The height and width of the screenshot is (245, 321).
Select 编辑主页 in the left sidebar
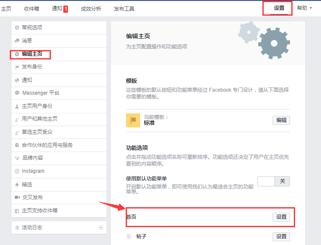pyautogui.click(x=32, y=54)
